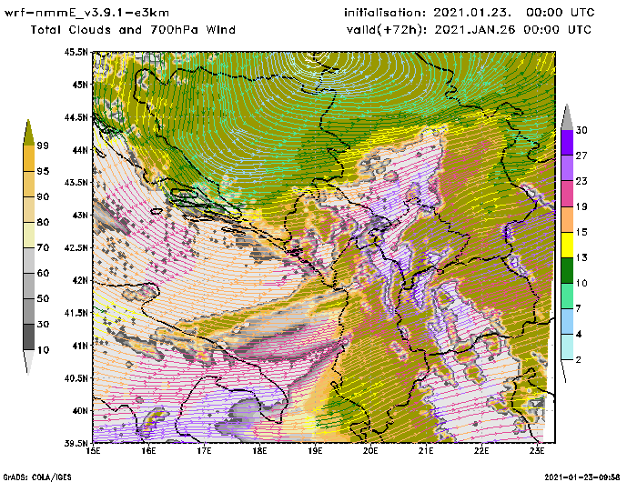Click the "41.5N" latitude tick label
The image size is (637, 482).
(76, 313)
